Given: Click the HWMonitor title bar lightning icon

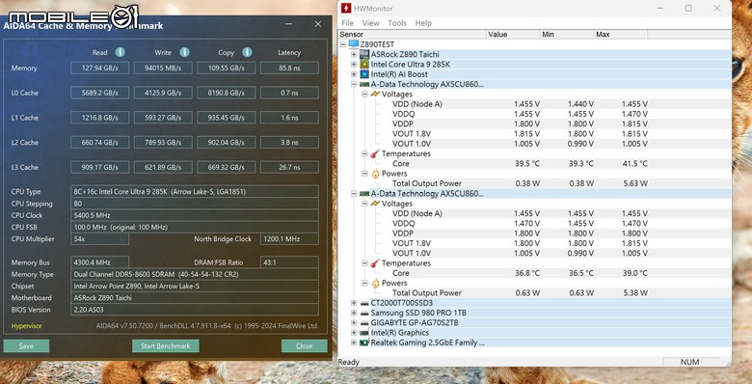Looking at the screenshot, I should [346, 8].
